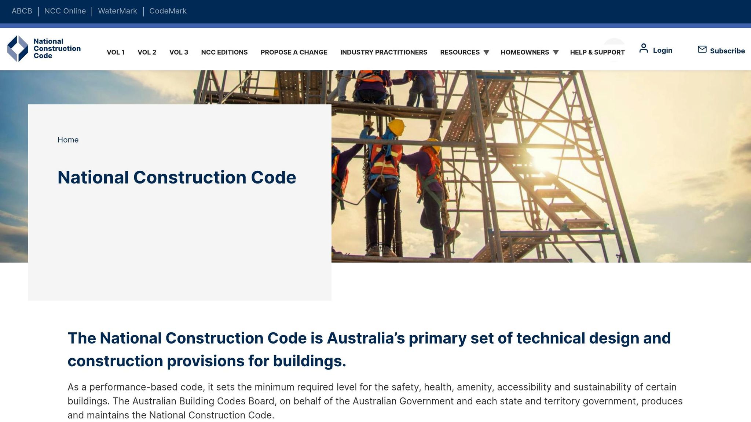
Task: Select VOL 3 in the navigation bar
Action: [x=179, y=52]
